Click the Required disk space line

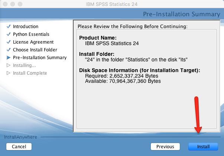[x=121, y=76]
